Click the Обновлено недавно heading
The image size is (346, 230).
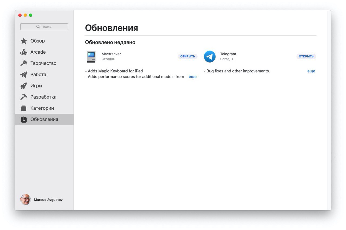[110, 43]
